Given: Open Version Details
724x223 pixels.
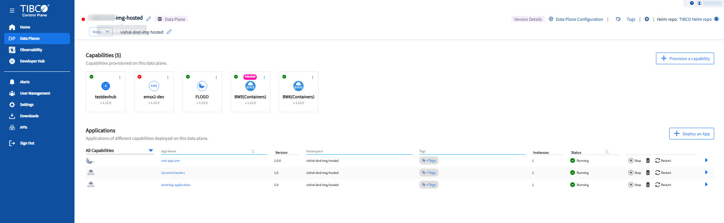Looking at the screenshot, I should (x=528, y=19).
